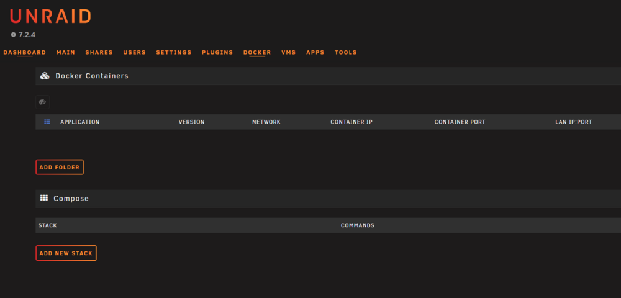This screenshot has width=621, height=298.
Task: Open the Plugins tab
Action: pyautogui.click(x=217, y=52)
